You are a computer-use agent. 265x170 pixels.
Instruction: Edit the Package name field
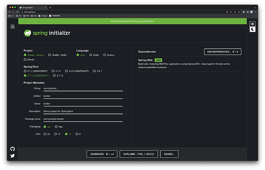coord(83,119)
